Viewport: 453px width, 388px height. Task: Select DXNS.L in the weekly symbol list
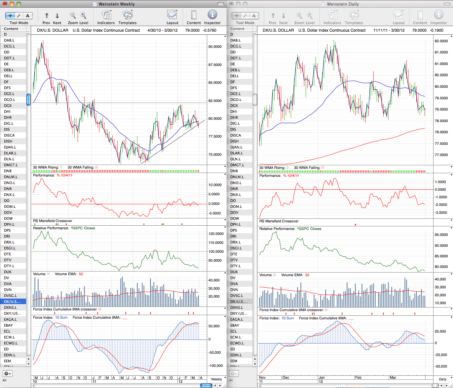(x=13, y=307)
